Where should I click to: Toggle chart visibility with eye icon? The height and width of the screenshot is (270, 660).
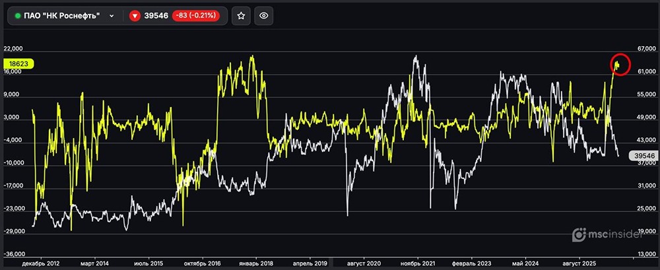pyautogui.click(x=264, y=16)
